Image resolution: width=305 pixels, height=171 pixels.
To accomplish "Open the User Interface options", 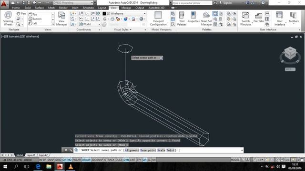I will [280, 19].
